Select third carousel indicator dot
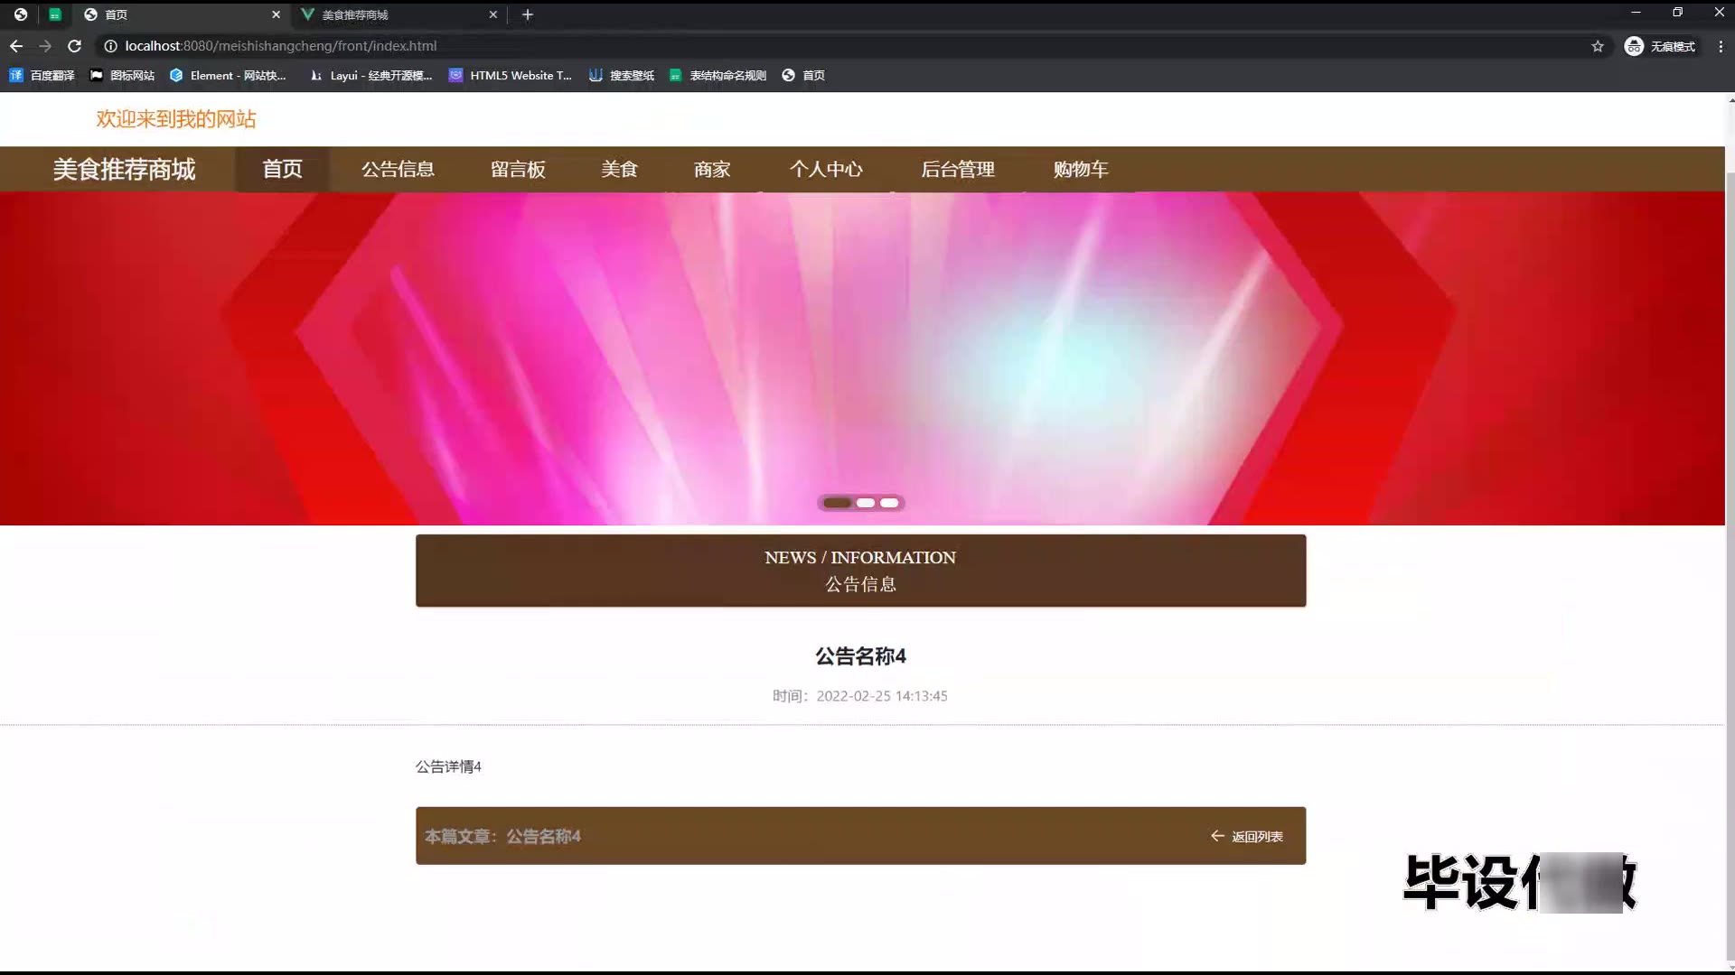 point(890,503)
